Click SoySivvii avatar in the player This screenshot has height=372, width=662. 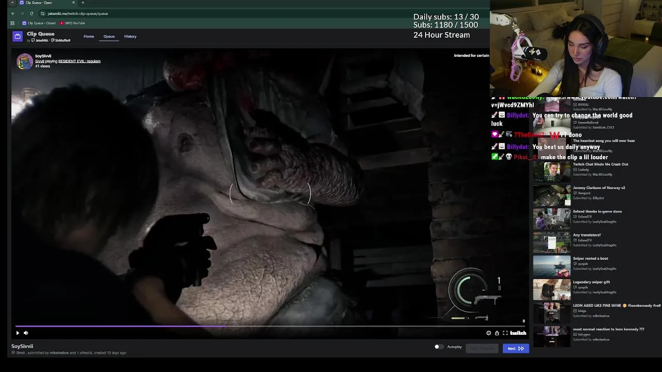[24, 61]
